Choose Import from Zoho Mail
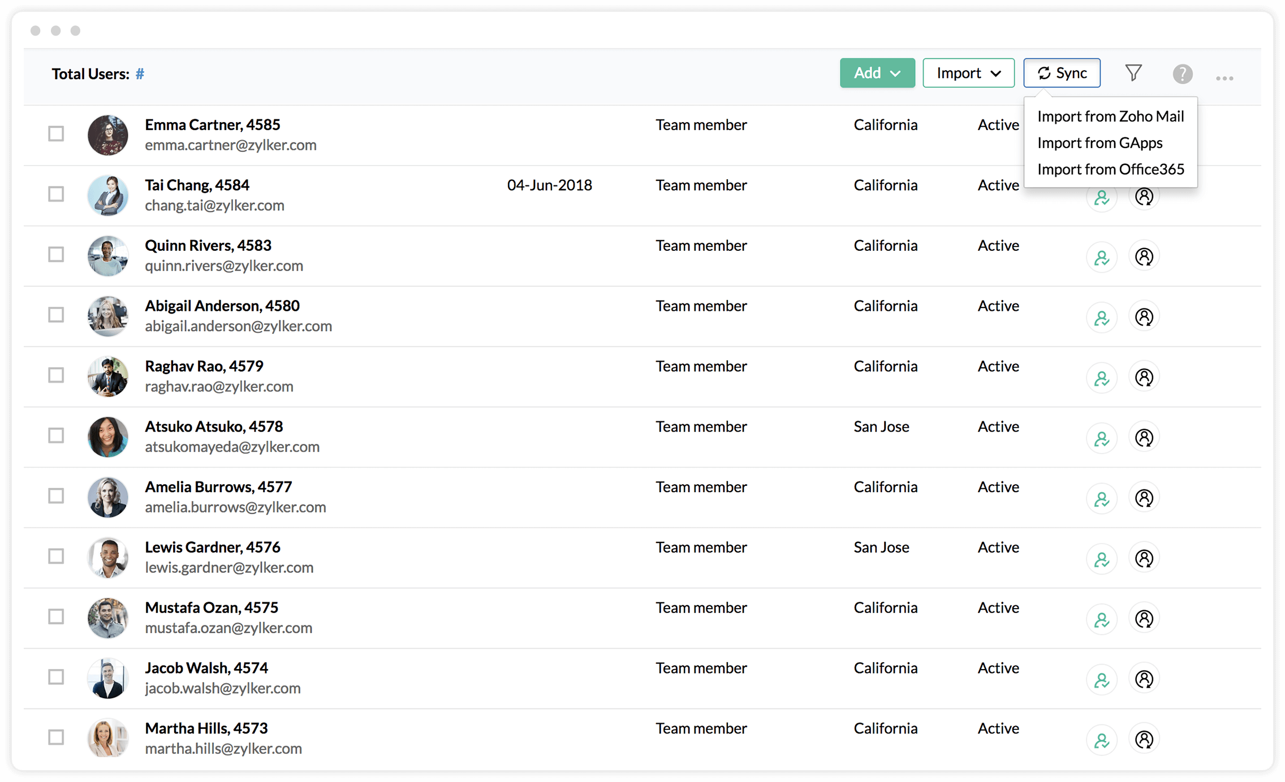Viewport: 1285px width, 782px height. (x=1110, y=116)
